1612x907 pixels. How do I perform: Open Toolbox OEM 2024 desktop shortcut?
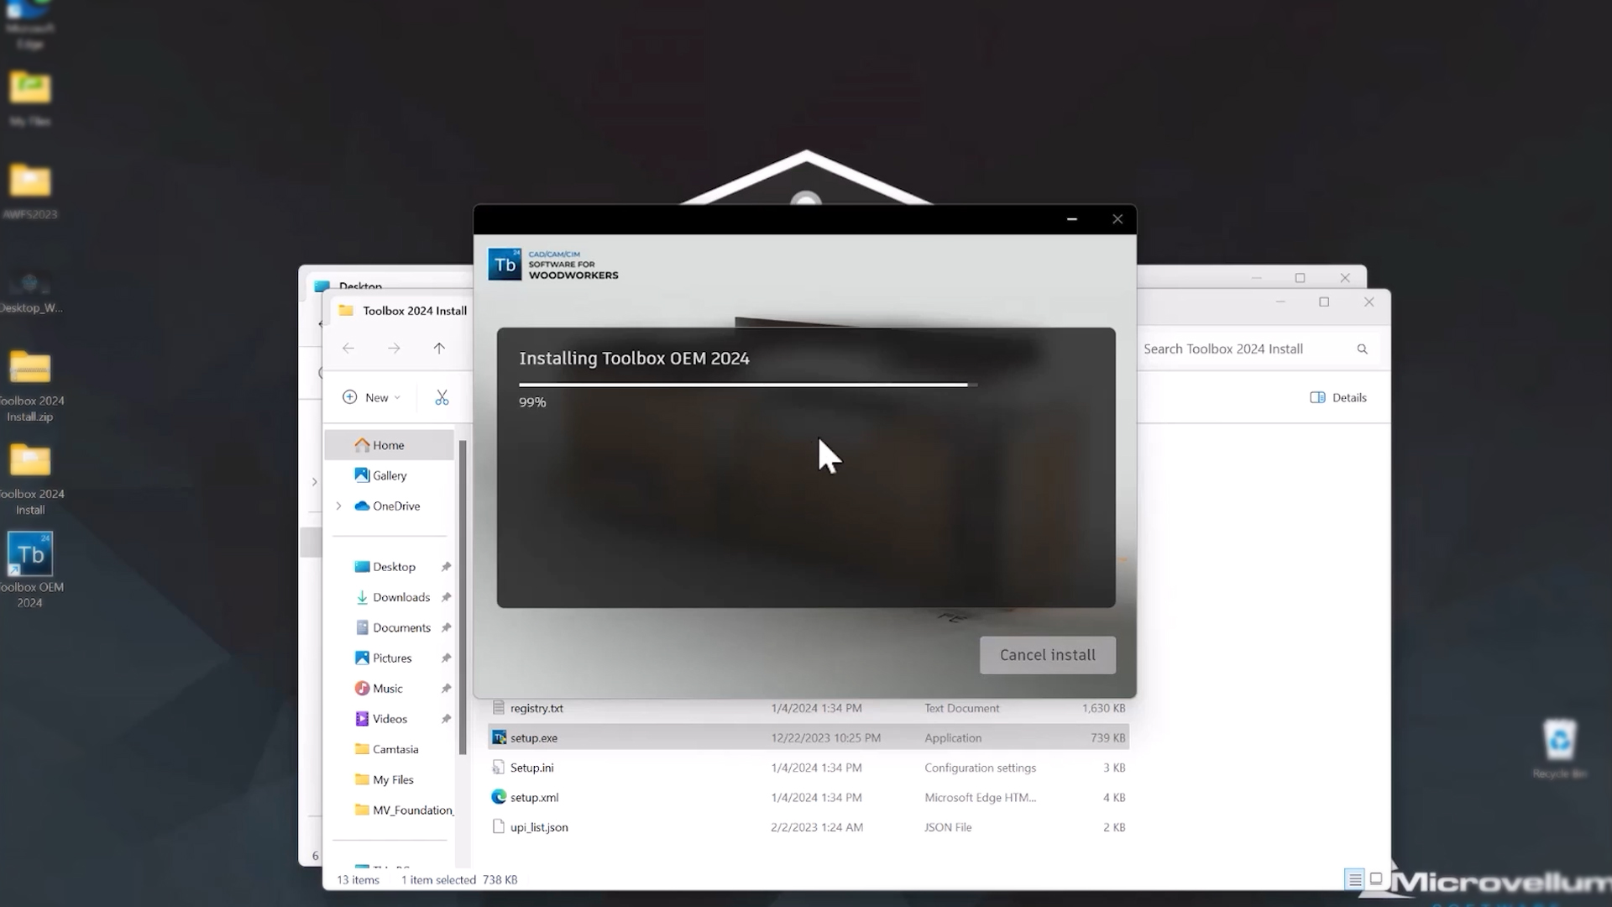30,569
